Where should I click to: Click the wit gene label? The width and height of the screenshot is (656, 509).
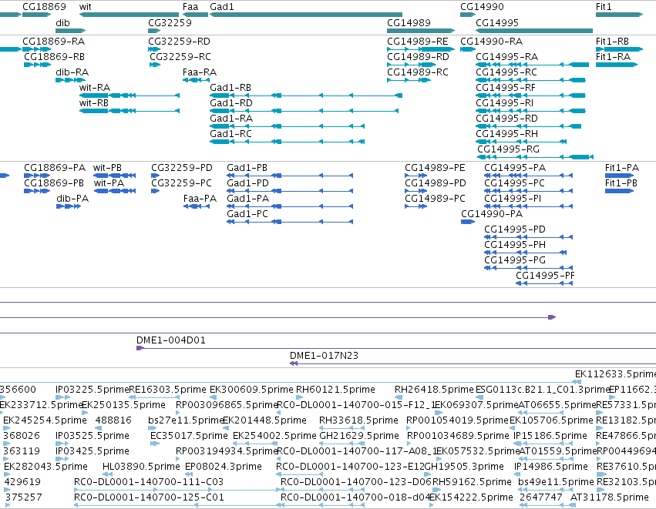(86, 7)
